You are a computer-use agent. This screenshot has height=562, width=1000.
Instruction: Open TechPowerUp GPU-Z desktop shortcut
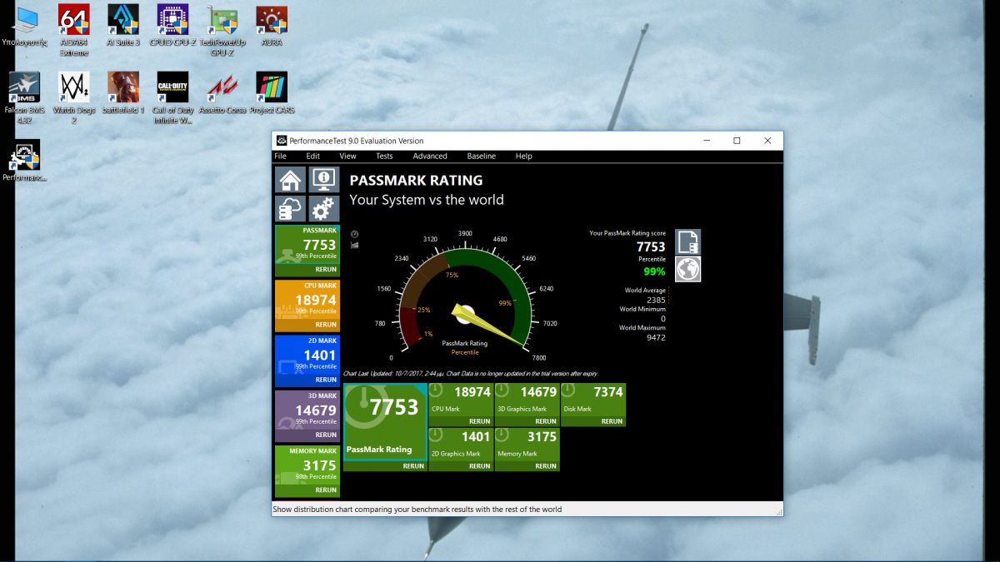point(222,30)
